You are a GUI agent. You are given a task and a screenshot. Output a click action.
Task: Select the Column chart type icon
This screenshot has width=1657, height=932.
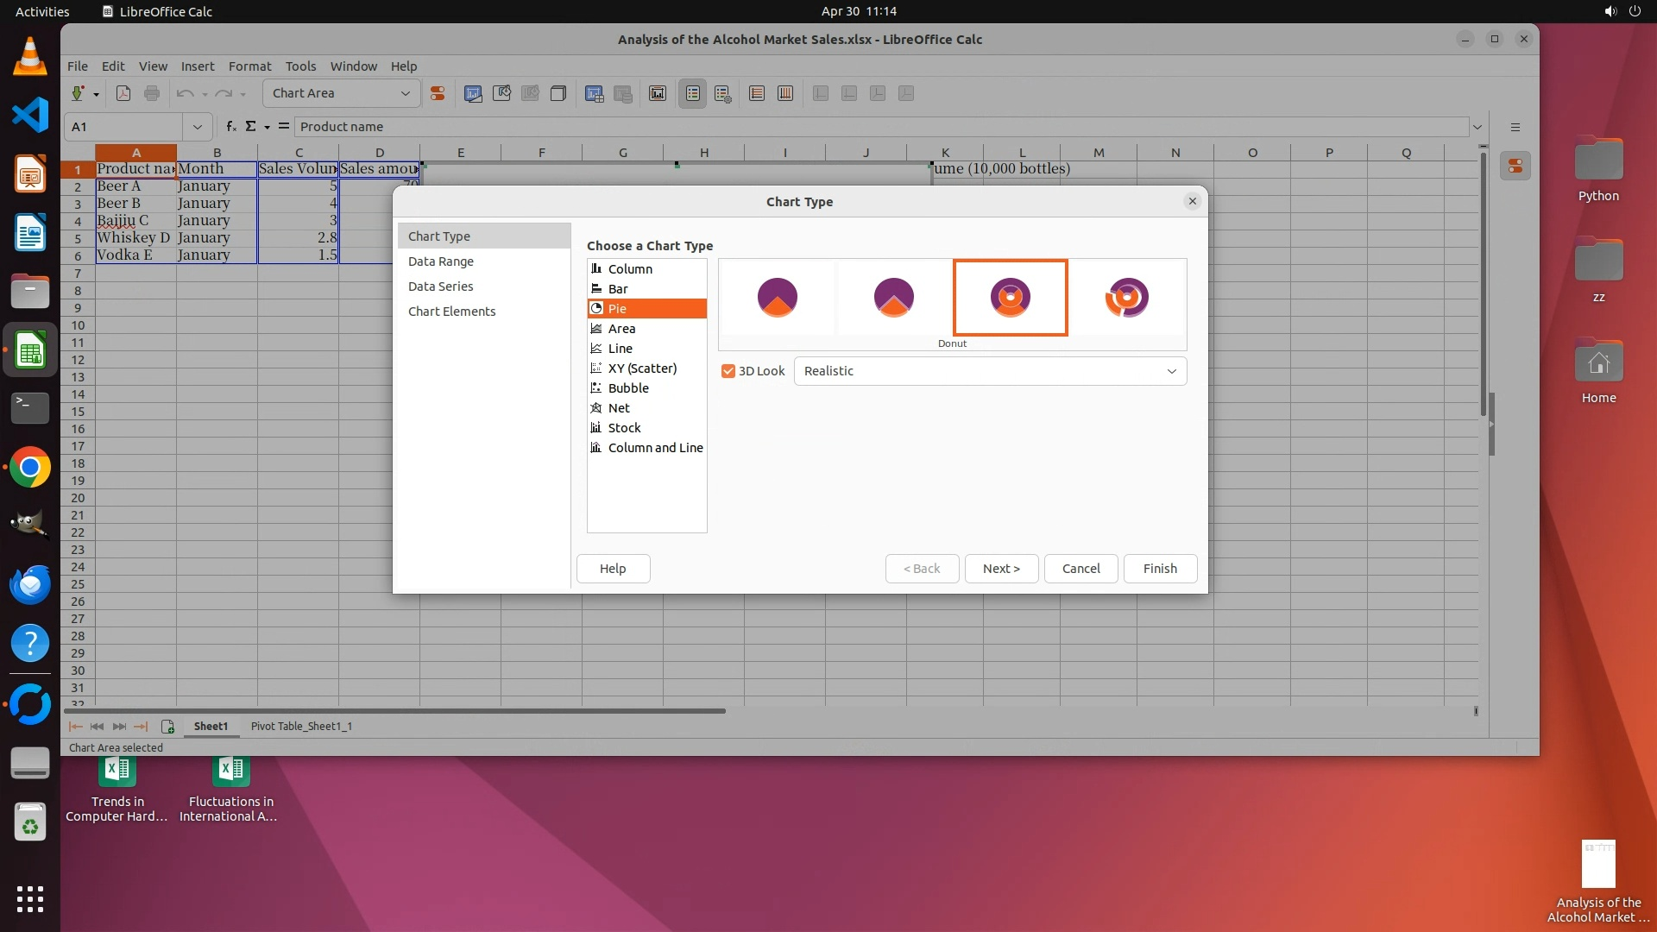[x=595, y=268]
